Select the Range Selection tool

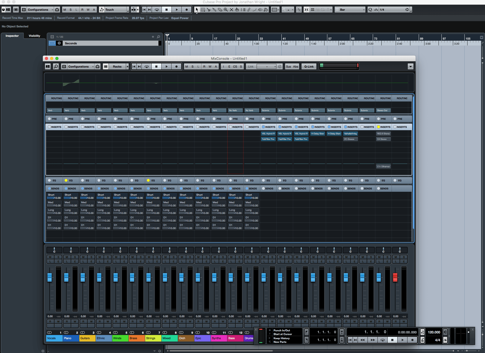point(203,10)
